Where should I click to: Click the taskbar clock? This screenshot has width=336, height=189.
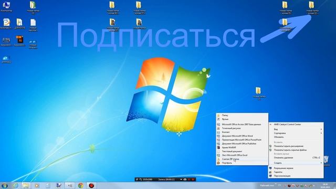[325, 185]
